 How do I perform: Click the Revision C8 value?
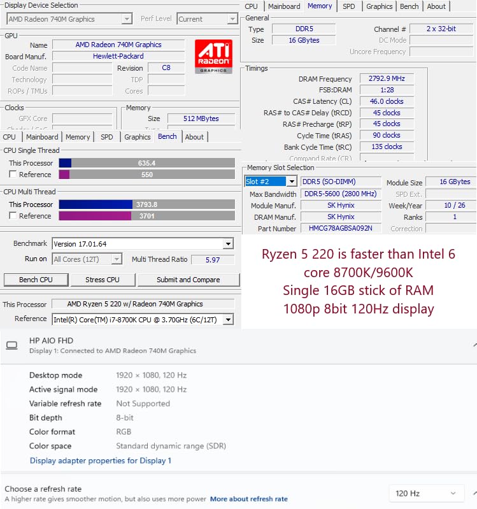tap(166, 68)
